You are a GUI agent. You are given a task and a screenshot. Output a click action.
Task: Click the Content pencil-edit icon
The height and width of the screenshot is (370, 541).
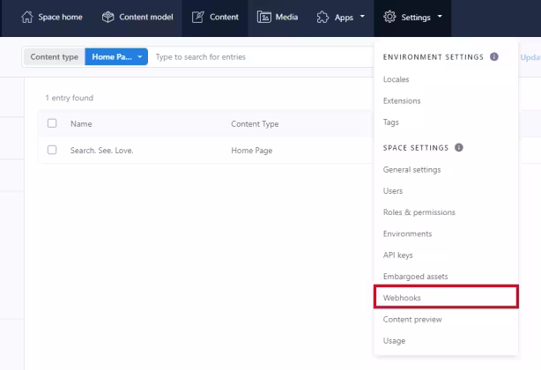[198, 17]
